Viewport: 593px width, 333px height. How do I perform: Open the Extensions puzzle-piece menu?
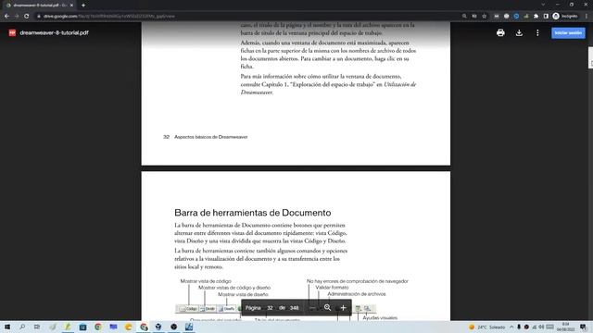(536, 17)
